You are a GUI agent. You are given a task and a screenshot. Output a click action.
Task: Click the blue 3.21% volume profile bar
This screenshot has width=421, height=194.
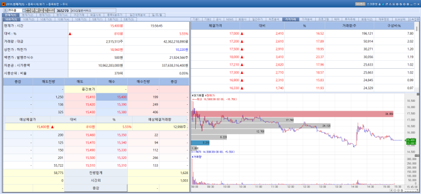pyautogui.click(x=201, y=143)
